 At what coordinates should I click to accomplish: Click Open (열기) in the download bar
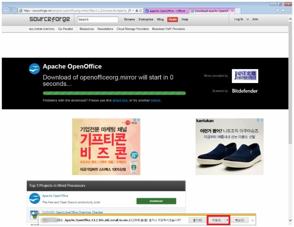[x=198, y=220]
